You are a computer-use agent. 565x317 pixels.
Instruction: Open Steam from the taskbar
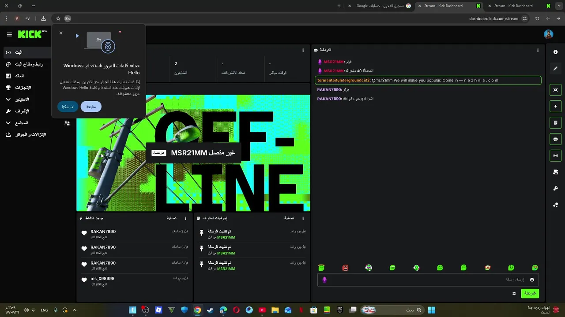pos(210,310)
